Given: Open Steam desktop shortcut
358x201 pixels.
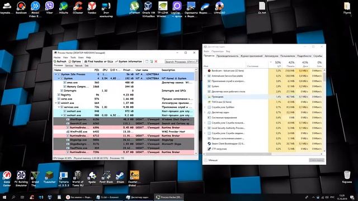Looking at the screenshot, I should (x=120, y=177).
